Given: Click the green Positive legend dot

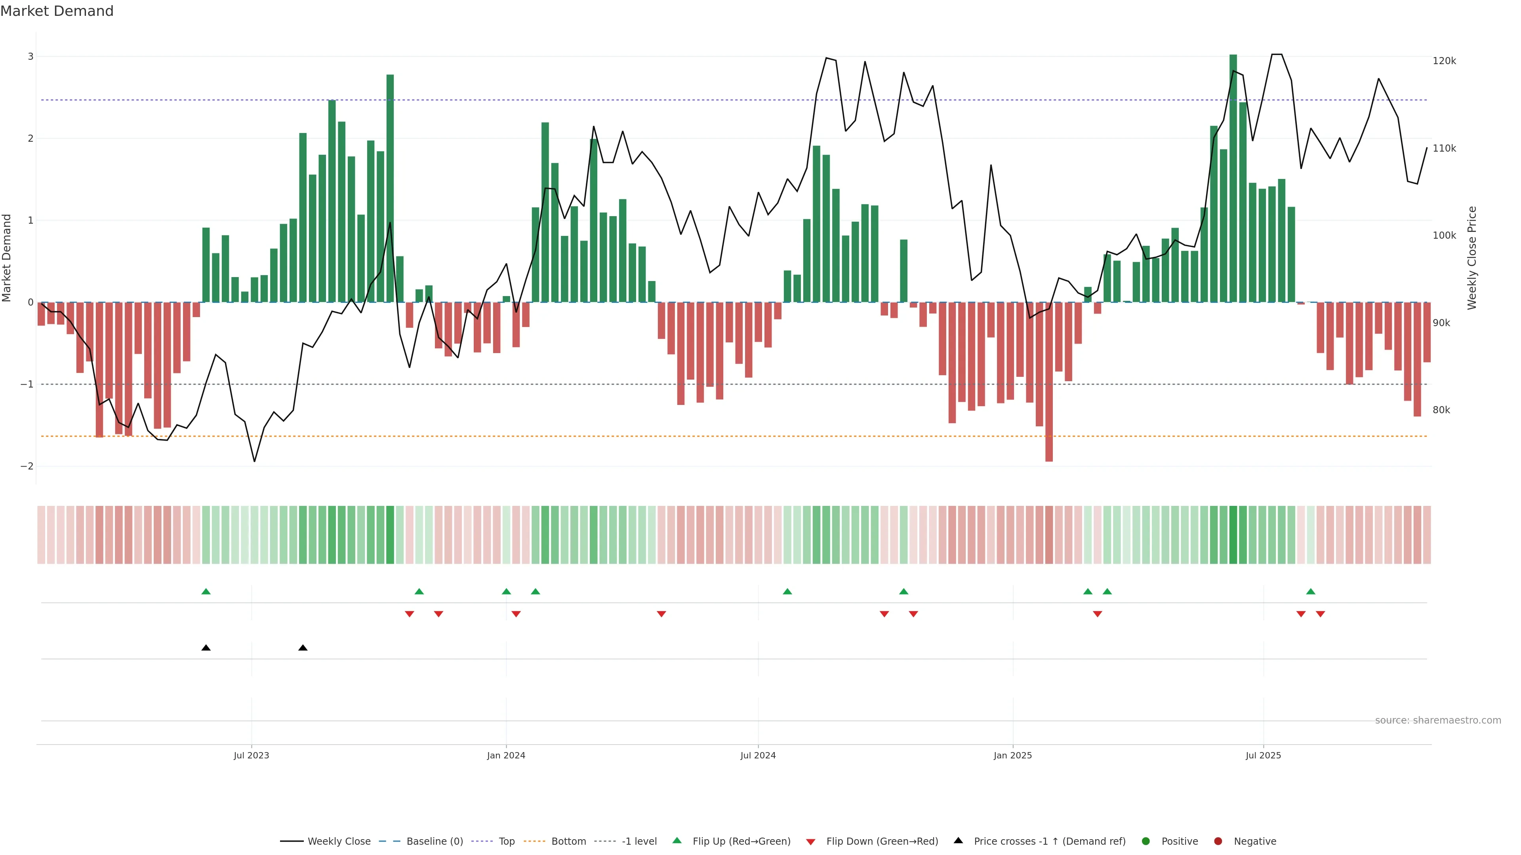Looking at the screenshot, I should point(1146,841).
